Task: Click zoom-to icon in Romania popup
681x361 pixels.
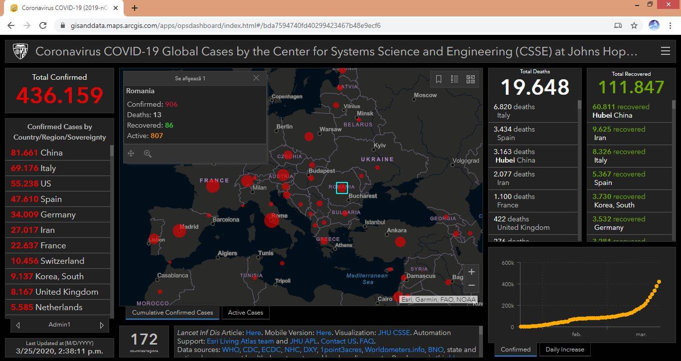Action: click(148, 154)
